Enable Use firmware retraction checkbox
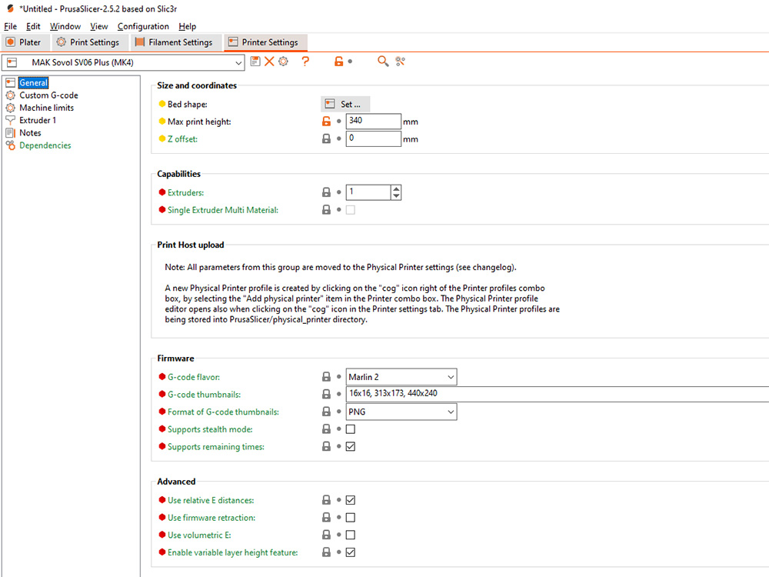 [350, 518]
